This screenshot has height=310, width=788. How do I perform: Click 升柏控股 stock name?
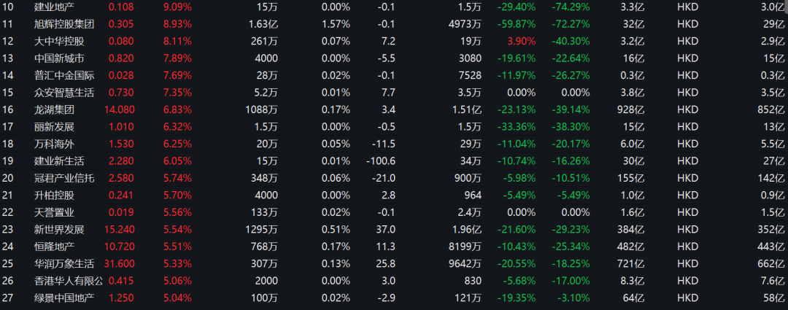click(x=54, y=195)
